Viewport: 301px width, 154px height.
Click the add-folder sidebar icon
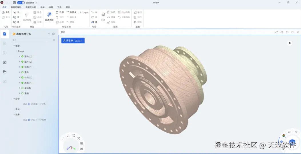point(5,62)
